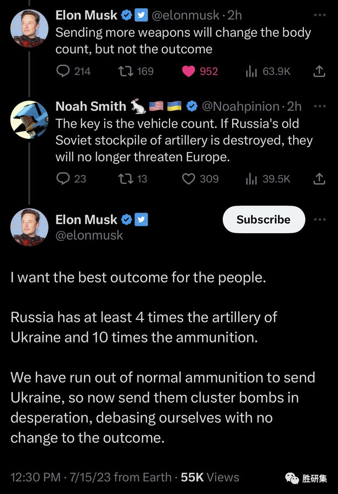Open more options beside Subscribe button
This screenshot has height=494, width=338.
pos(319,220)
